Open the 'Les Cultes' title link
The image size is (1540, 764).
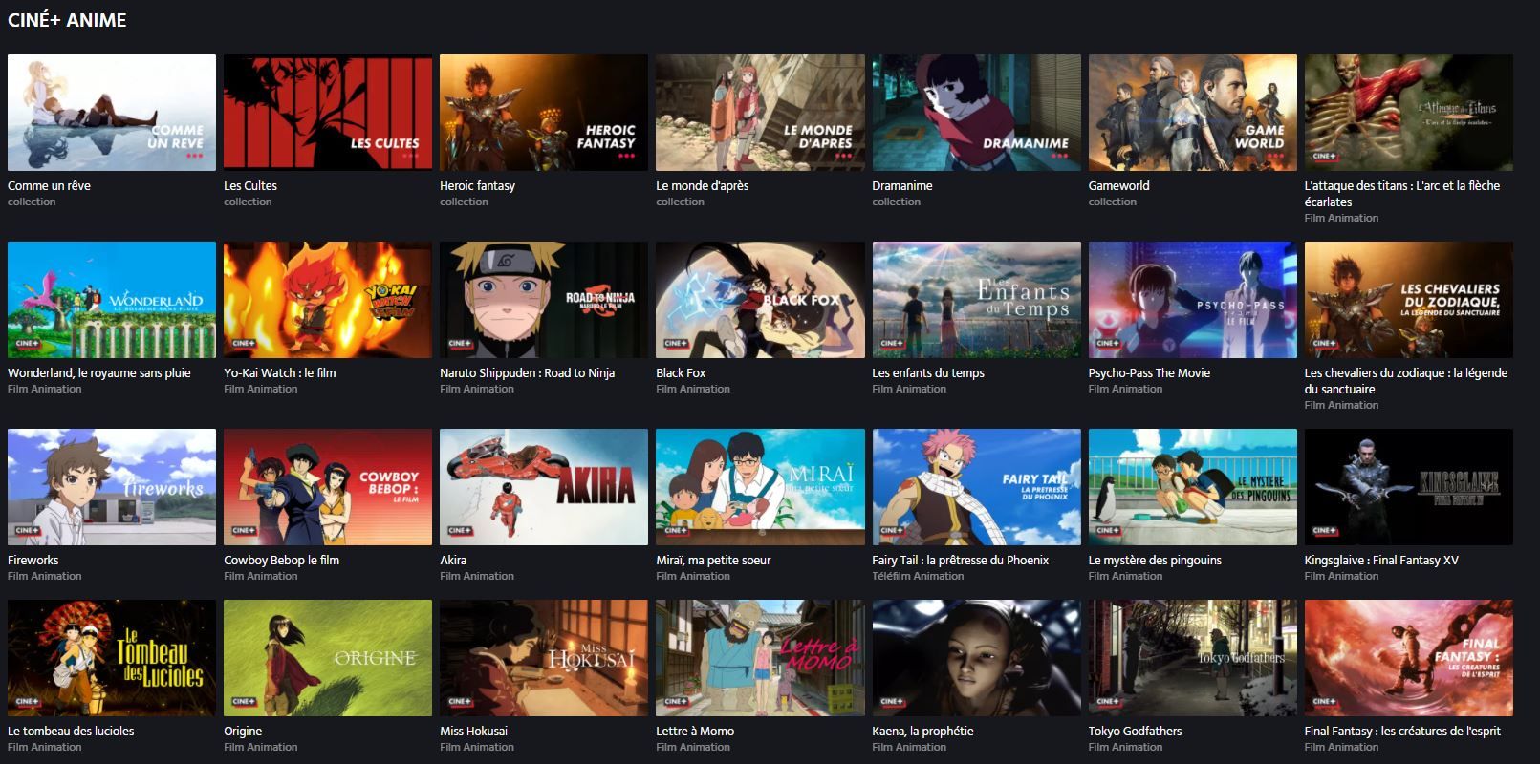250,185
